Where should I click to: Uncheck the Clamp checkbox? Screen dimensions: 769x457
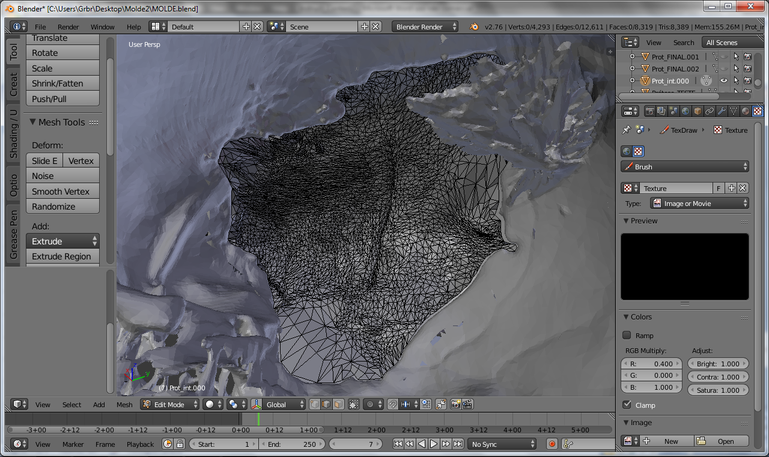point(627,405)
